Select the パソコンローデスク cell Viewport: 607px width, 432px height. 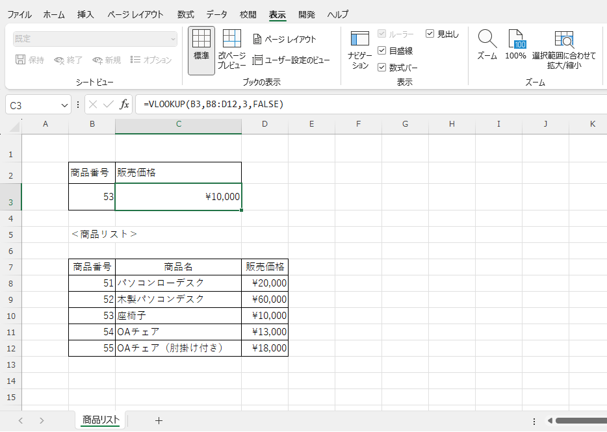click(x=179, y=283)
